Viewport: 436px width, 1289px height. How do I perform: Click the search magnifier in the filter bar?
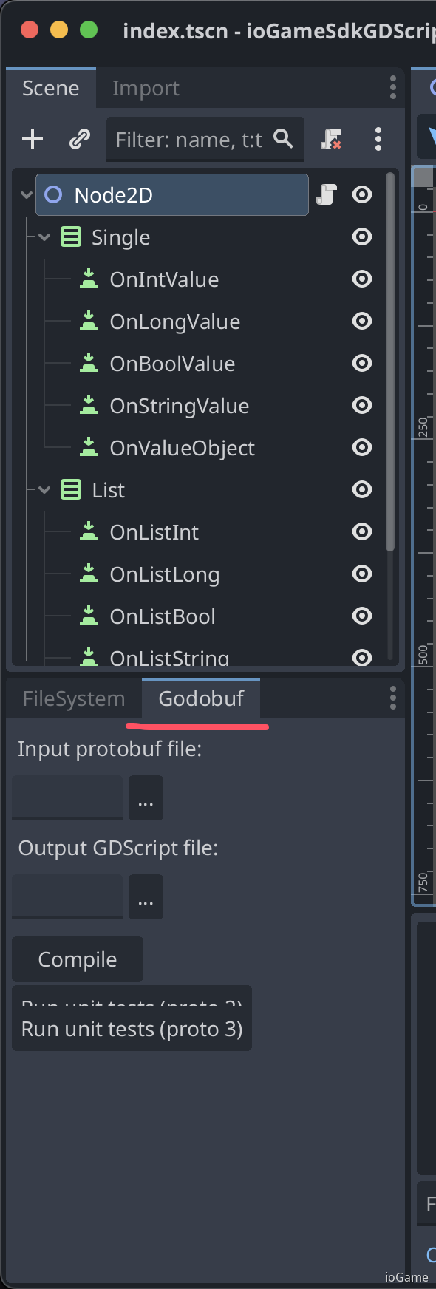pos(283,137)
